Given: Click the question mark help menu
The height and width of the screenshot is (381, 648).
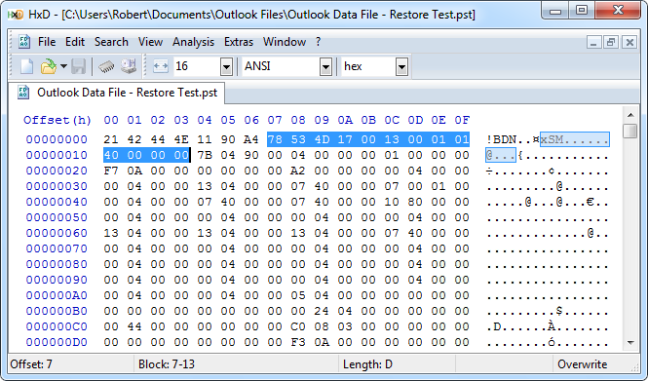Looking at the screenshot, I should coord(318,42).
